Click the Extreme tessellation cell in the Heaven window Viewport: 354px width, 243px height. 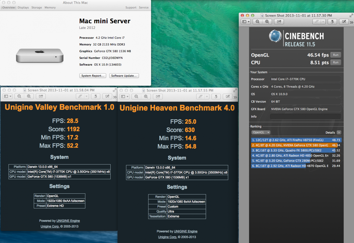[186, 216]
